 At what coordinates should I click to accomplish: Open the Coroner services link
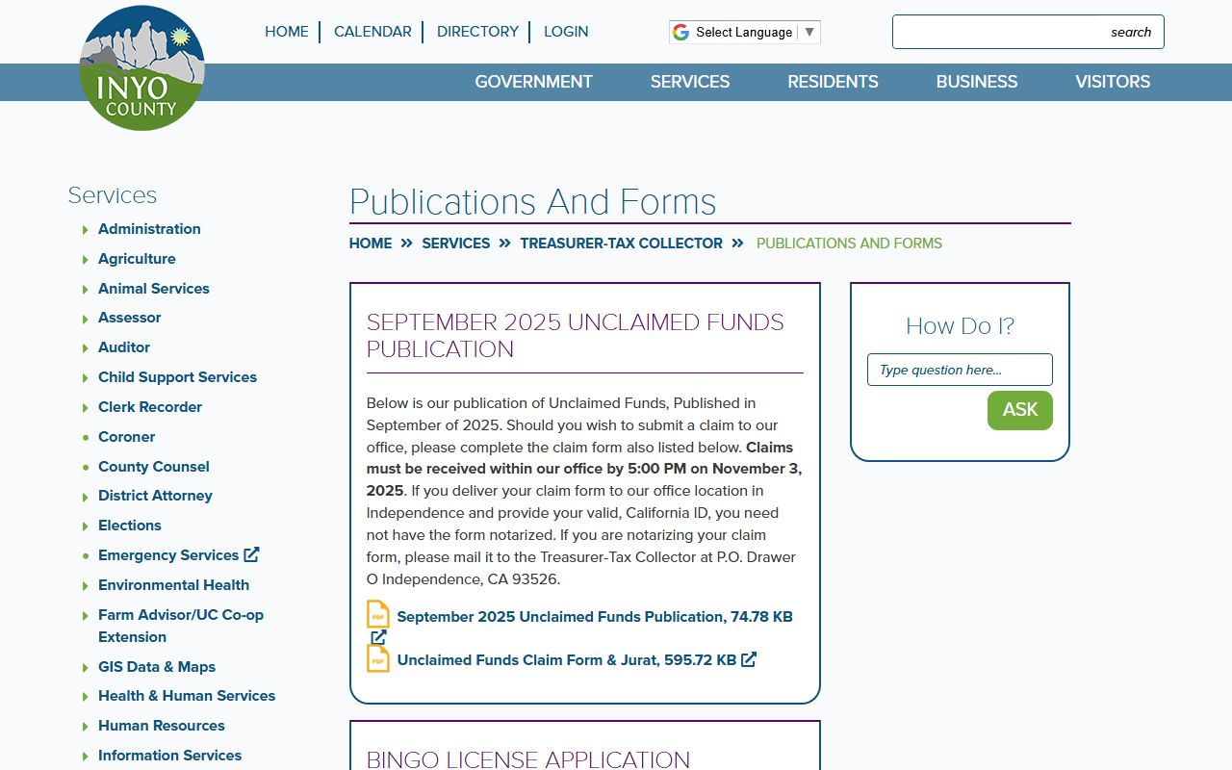pos(126,437)
